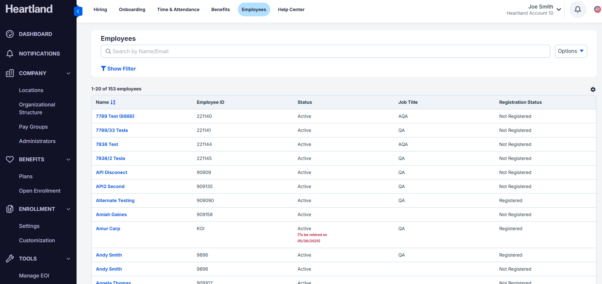
Task: Click employee ID 909090 cell
Action: click(x=205, y=200)
